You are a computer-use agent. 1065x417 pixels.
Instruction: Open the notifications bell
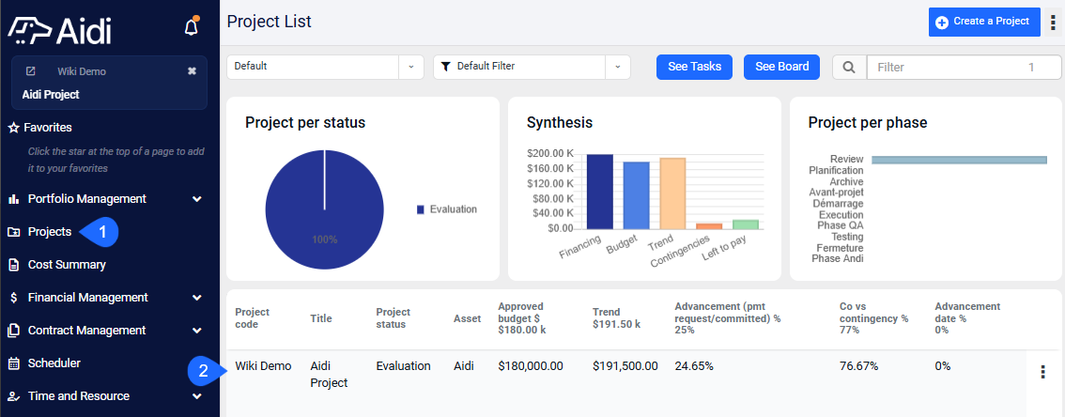click(192, 27)
